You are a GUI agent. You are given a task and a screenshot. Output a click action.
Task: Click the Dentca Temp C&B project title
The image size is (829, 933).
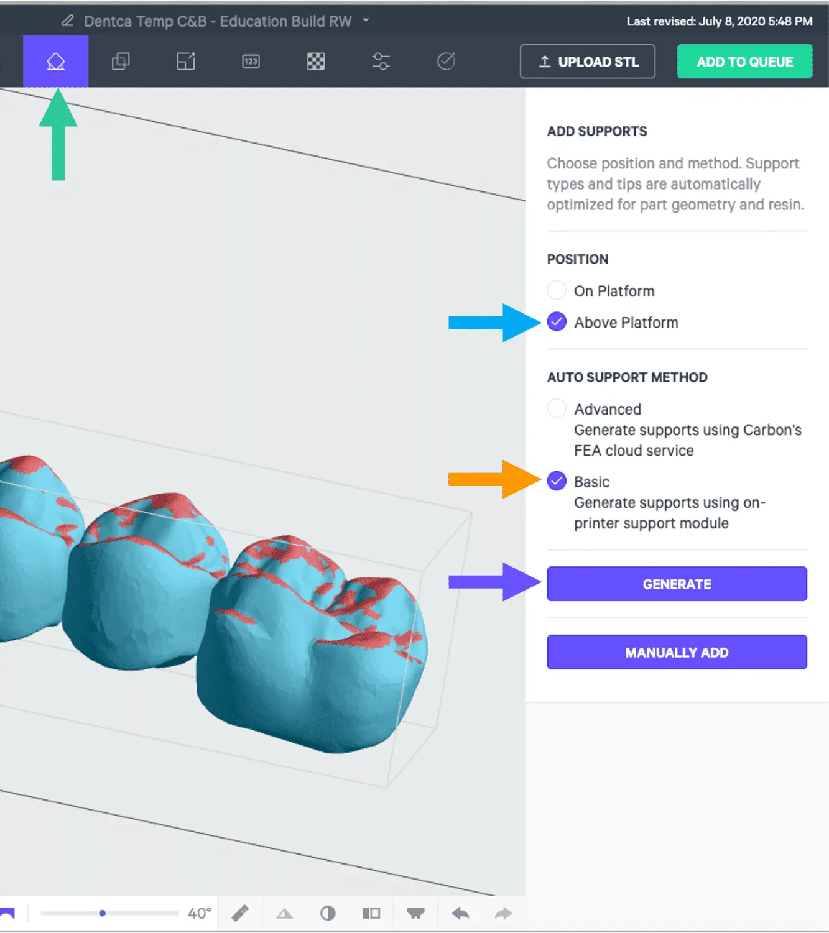pyautogui.click(x=218, y=21)
